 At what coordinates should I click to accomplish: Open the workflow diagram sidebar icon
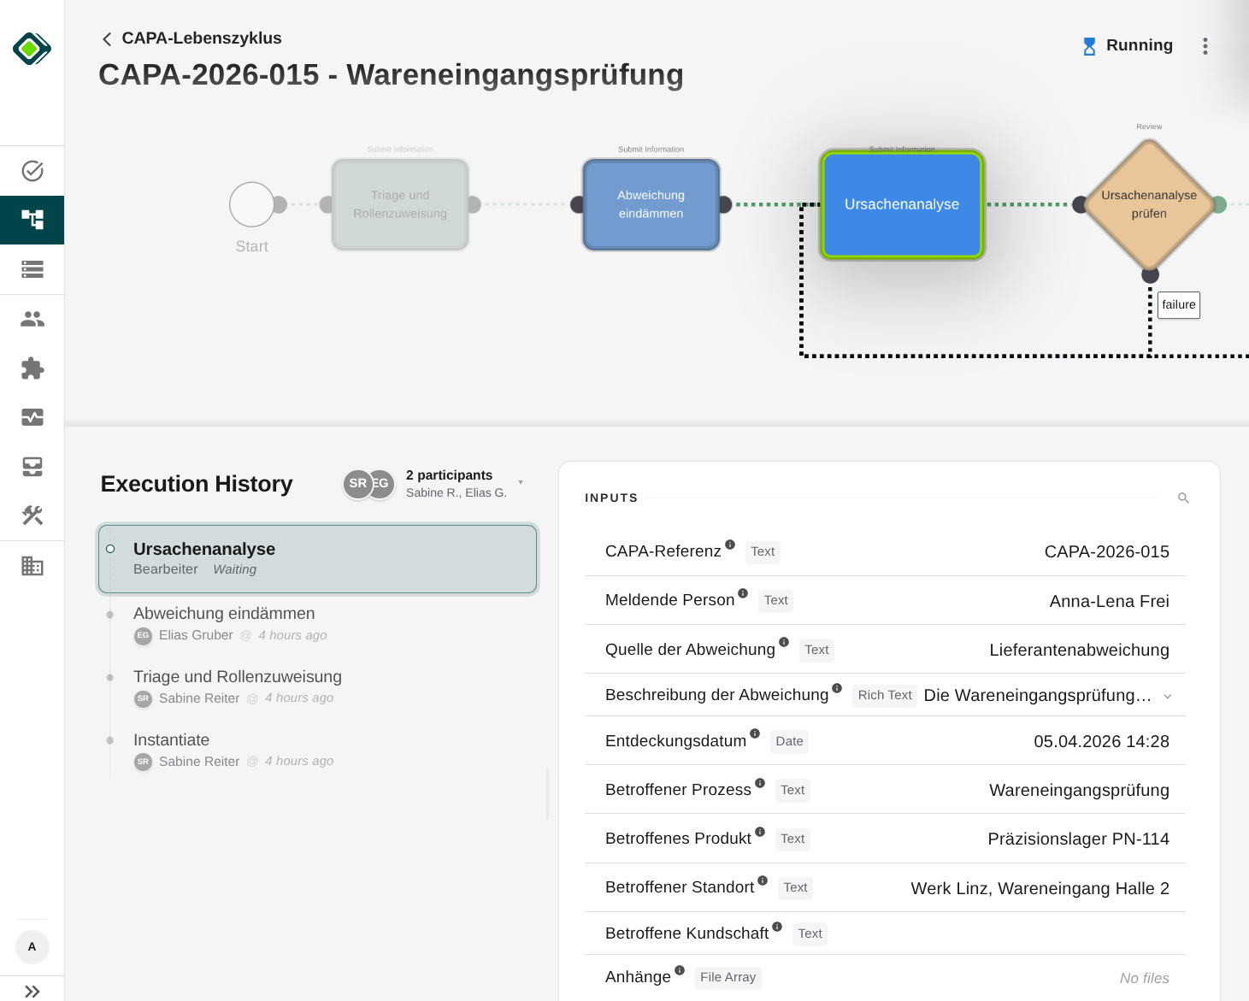32,220
